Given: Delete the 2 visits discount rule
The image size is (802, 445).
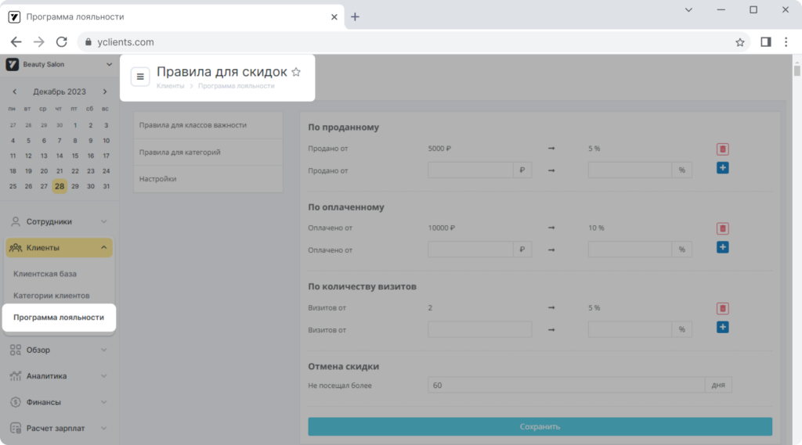Looking at the screenshot, I should (x=722, y=309).
